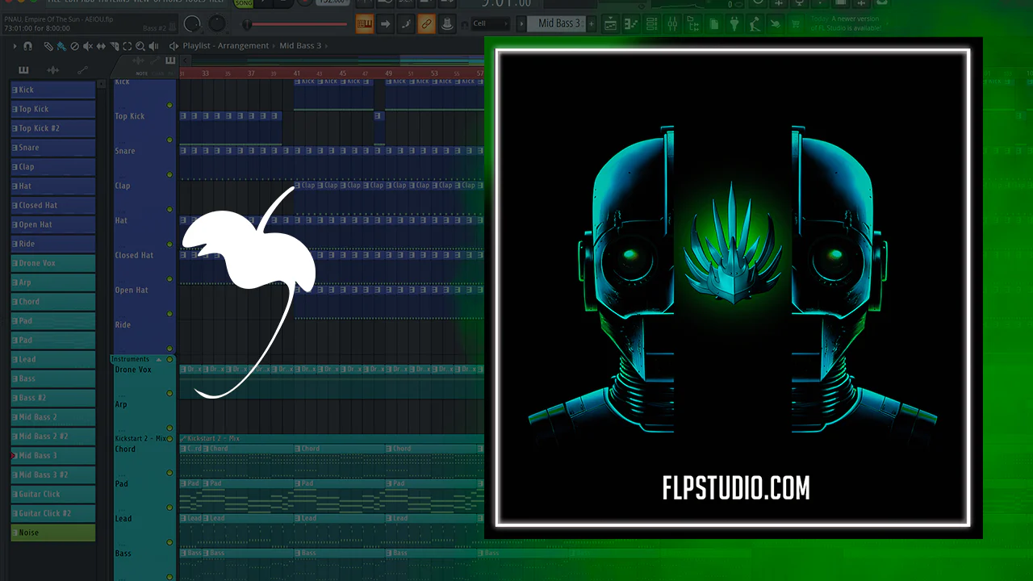The width and height of the screenshot is (1033, 581).
Task: Select the Draw pencil tool
Action: [48, 46]
